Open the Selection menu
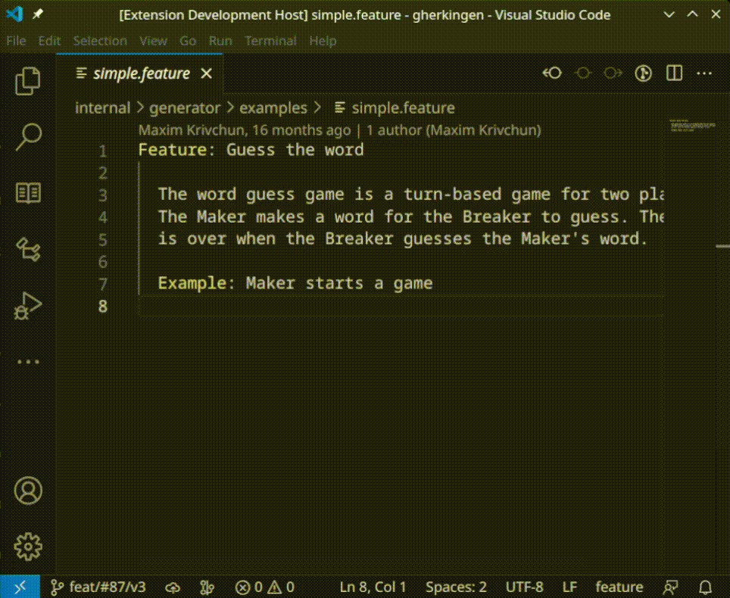730x598 pixels. [x=100, y=40]
